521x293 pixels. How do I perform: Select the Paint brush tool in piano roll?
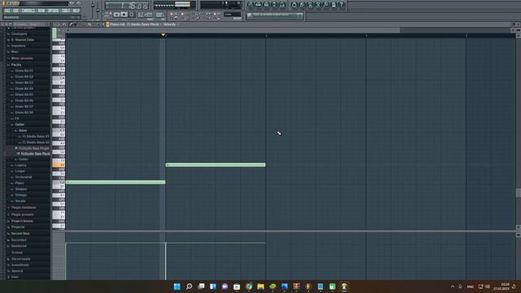(76, 24)
